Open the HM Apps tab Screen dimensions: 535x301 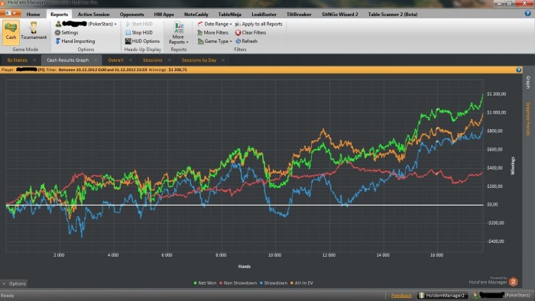click(x=164, y=15)
